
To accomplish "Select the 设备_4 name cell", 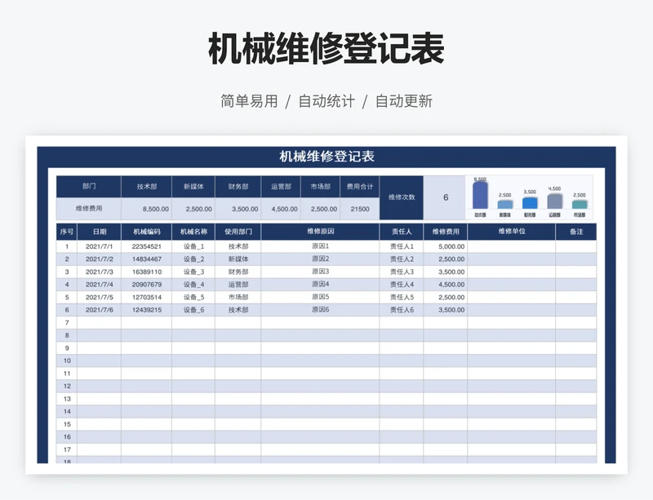I will click(193, 285).
